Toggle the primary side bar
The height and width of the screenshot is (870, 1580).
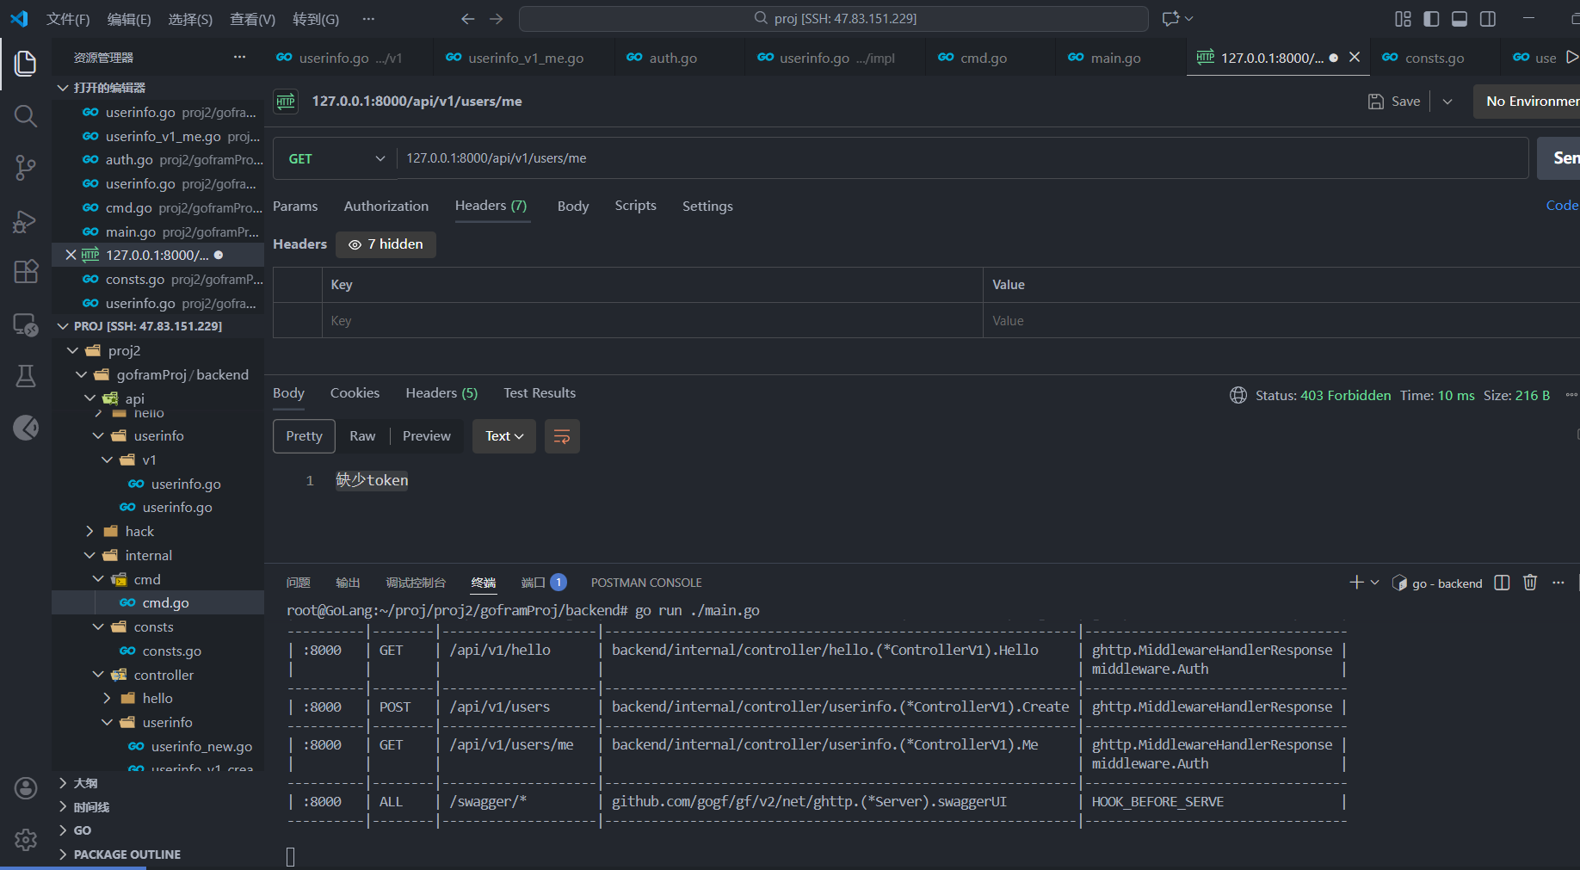(x=1431, y=19)
